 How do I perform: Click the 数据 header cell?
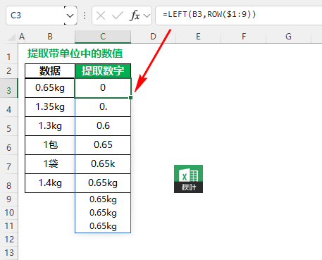(50, 71)
